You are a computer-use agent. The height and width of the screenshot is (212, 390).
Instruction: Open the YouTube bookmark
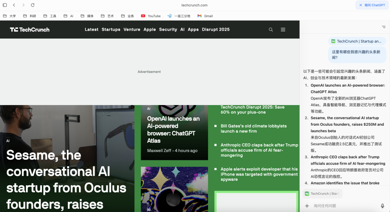click(x=151, y=16)
